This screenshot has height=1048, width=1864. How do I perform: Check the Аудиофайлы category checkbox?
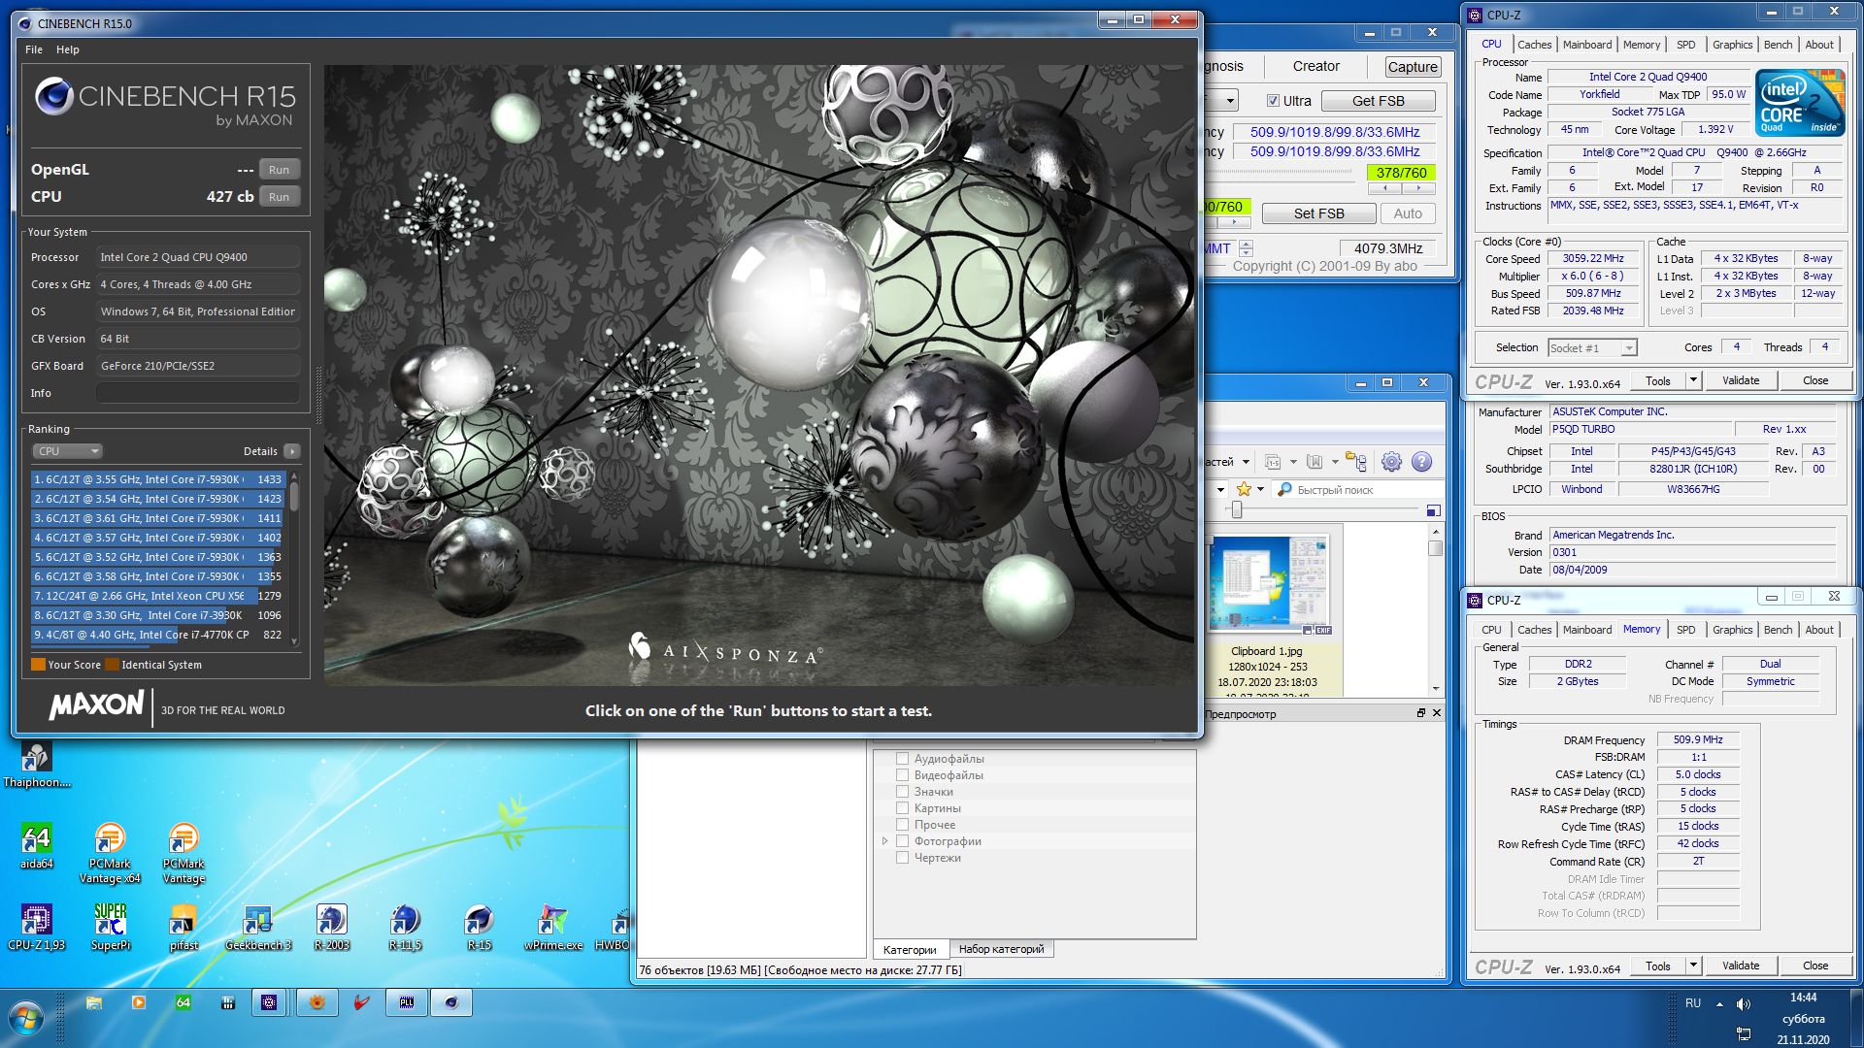(902, 759)
